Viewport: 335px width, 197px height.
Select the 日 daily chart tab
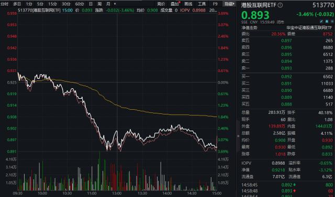91,4
